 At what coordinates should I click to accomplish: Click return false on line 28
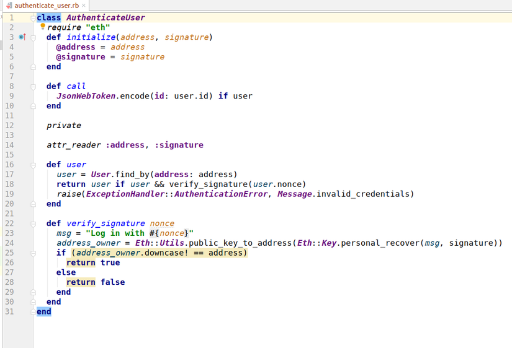point(96,282)
